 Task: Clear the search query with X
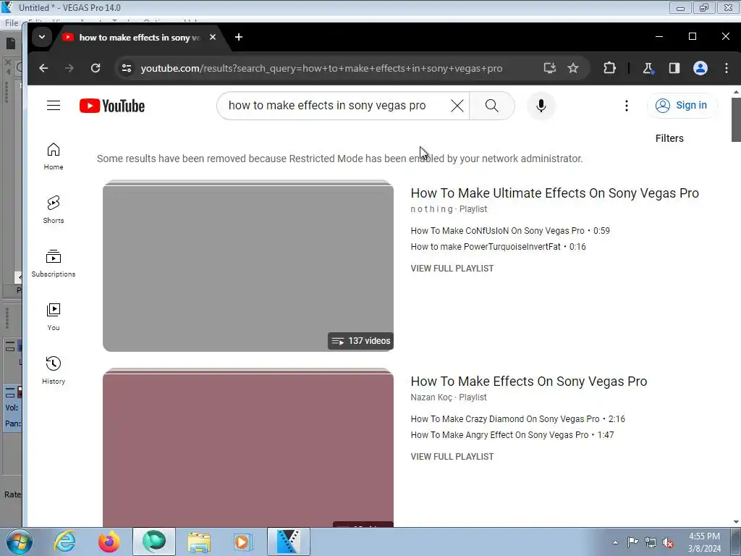point(457,106)
